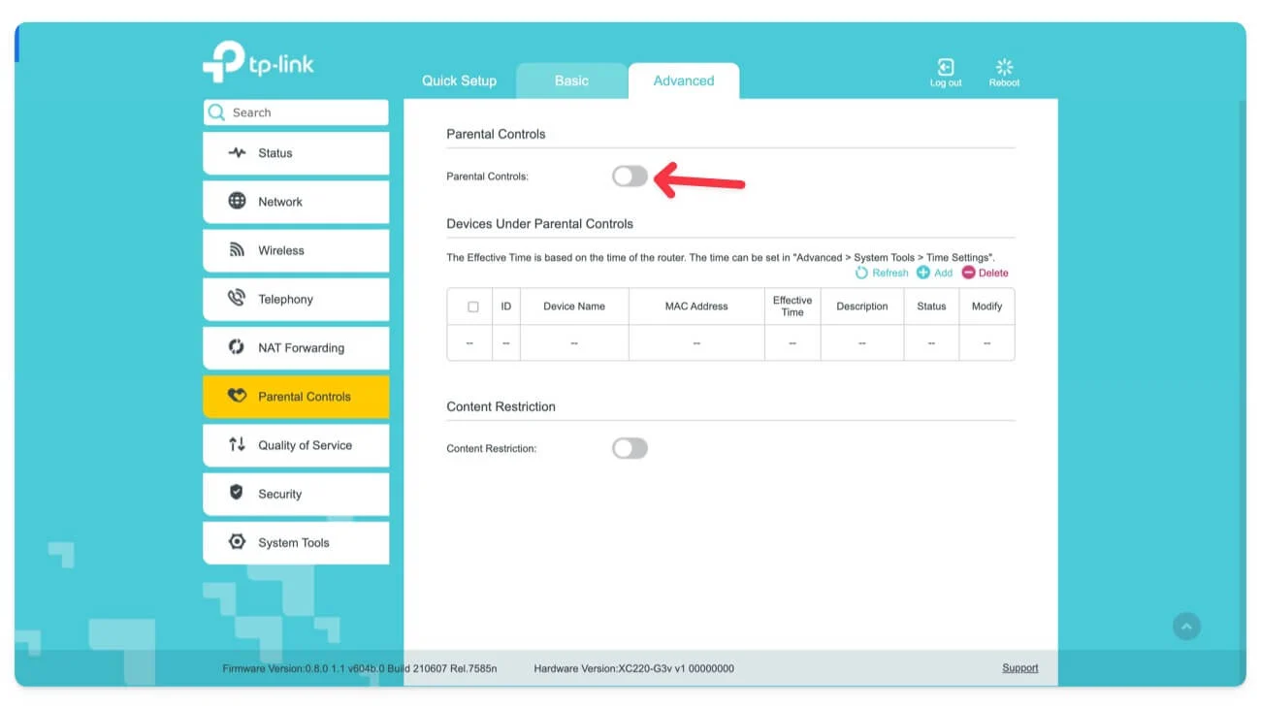This screenshot has width=1261, height=709.
Task: Click the Parental Controls heart icon
Action: [237, 396]
